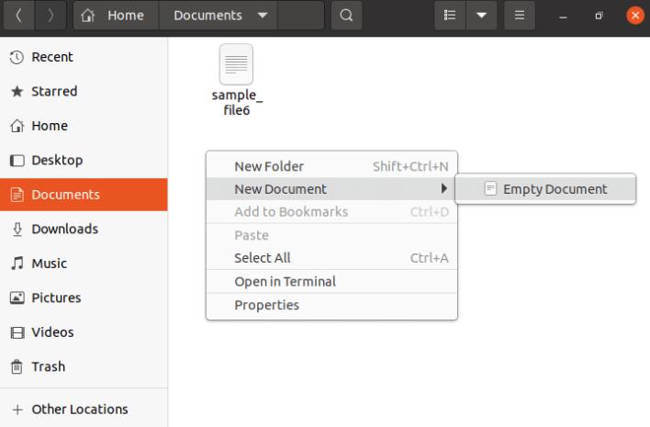Viewport: 650px width, 427px height.
Task: Click the Home path bar button
Action: tap(116, 16)
